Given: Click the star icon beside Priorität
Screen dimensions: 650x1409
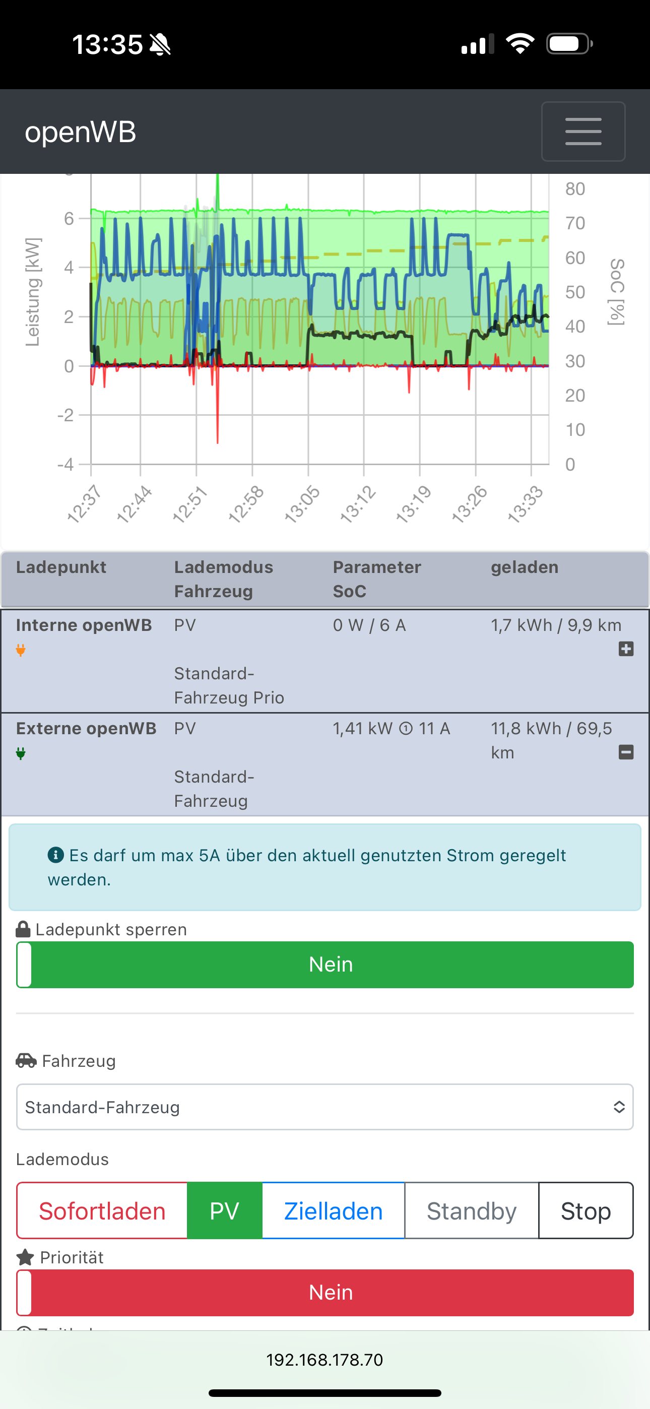Looking at the screenshot, I should 25,1257.
